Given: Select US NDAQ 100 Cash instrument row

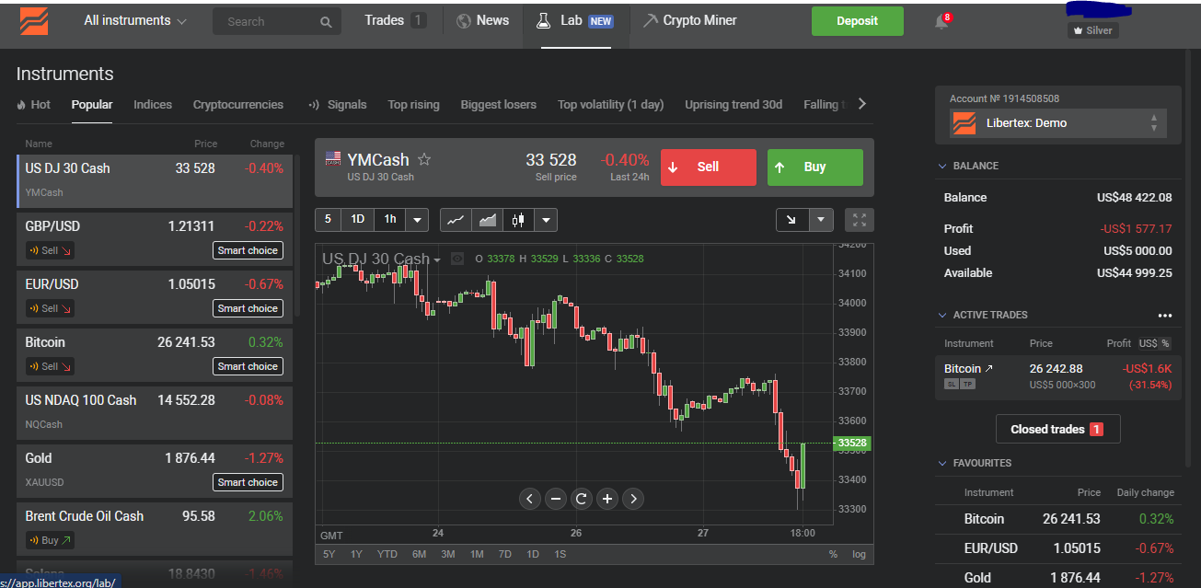Looking at the screenshot, I should [x=155, y=412].
